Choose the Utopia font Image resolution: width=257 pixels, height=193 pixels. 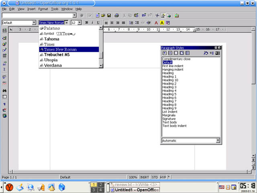(69, 60)
